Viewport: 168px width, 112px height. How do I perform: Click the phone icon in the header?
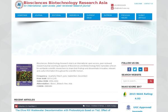[112, 5]
